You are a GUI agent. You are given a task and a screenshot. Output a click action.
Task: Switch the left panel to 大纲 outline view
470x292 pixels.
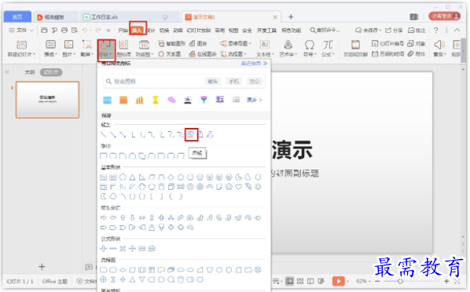(x=29, y=72)
